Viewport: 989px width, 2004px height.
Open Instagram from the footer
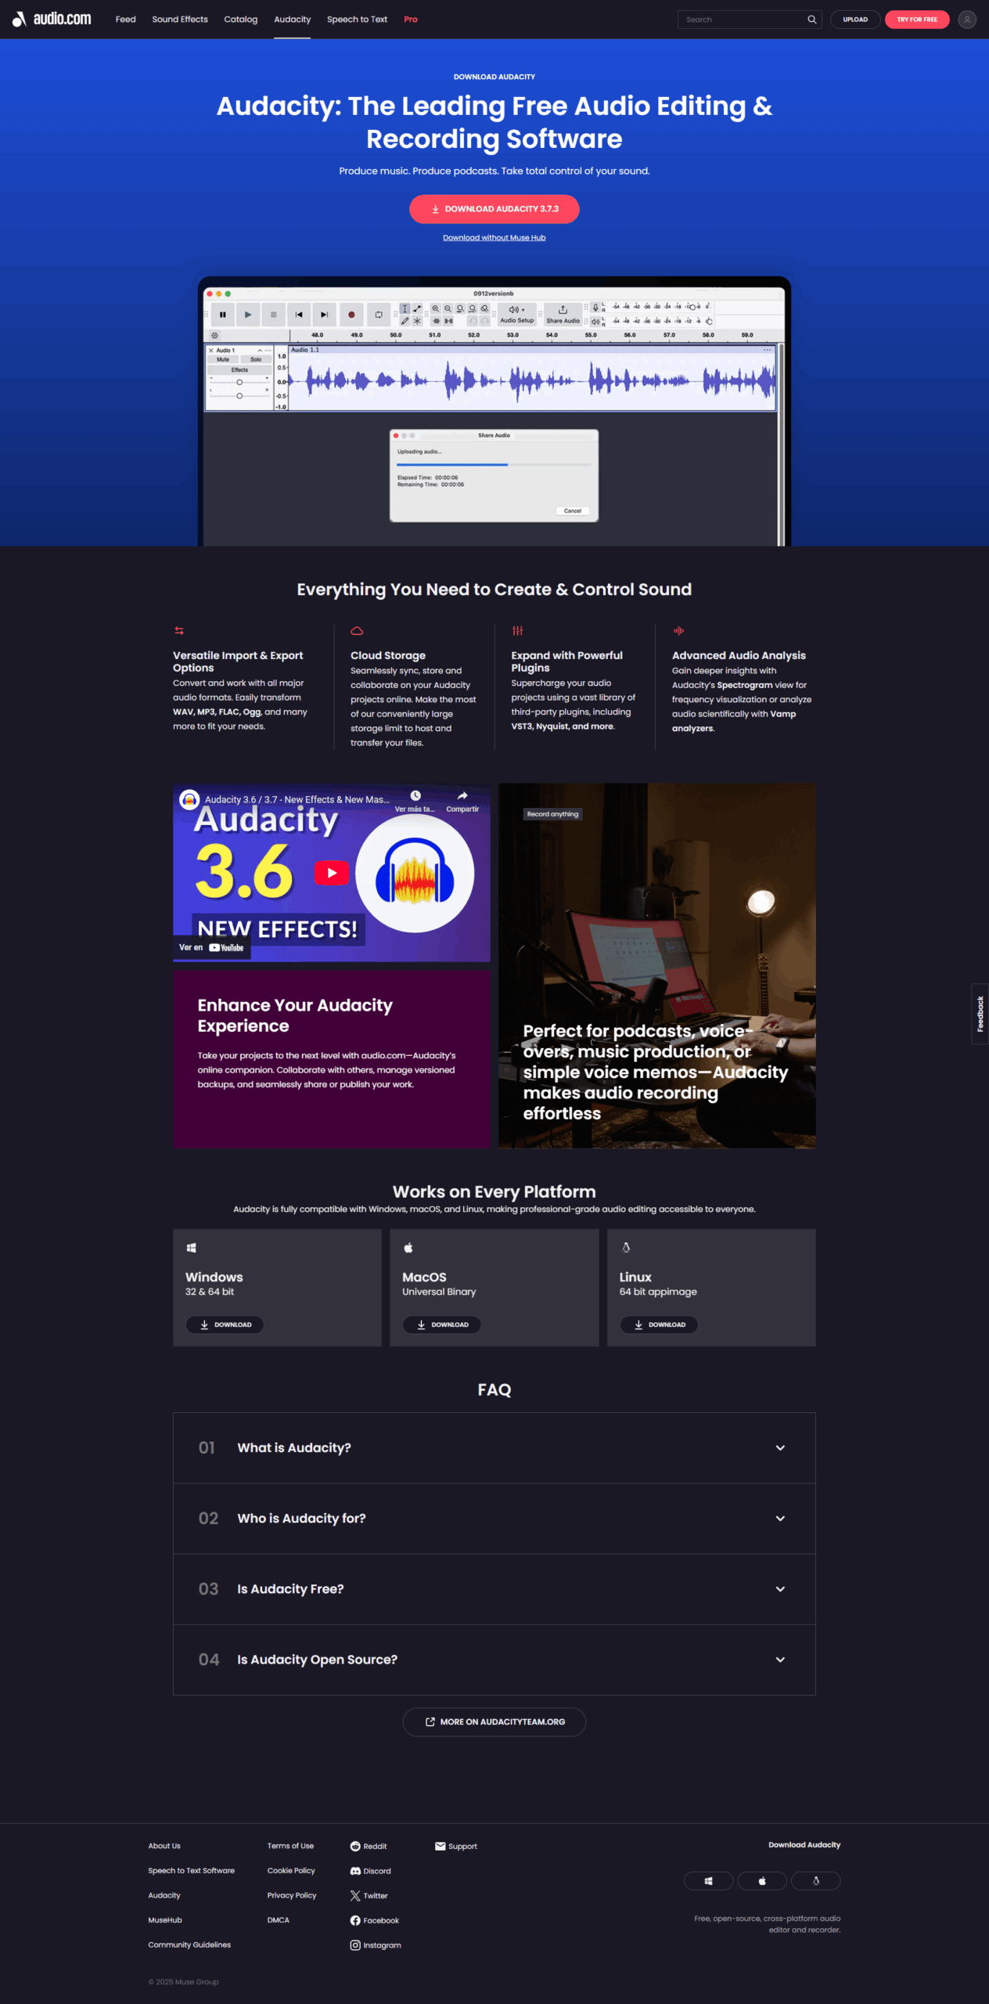pos(376,1945)
